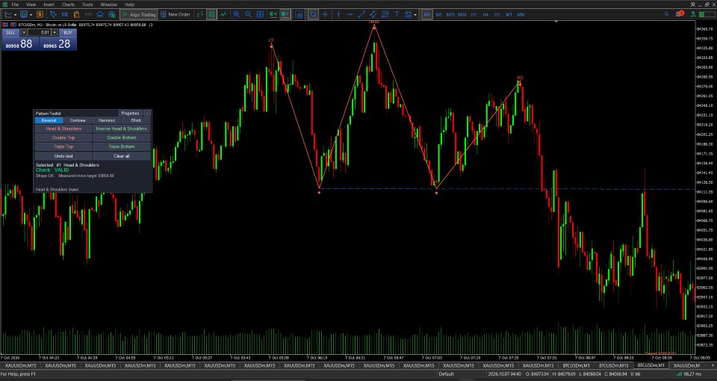The width and height of the screenshot is (717, 381).
Task: Open the Market shopping bag icon
Action: pos(76,15)
